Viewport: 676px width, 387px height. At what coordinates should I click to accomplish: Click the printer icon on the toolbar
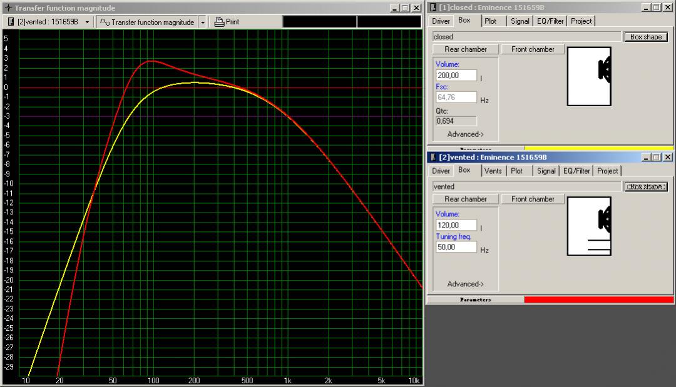click(x=219, y=21)
